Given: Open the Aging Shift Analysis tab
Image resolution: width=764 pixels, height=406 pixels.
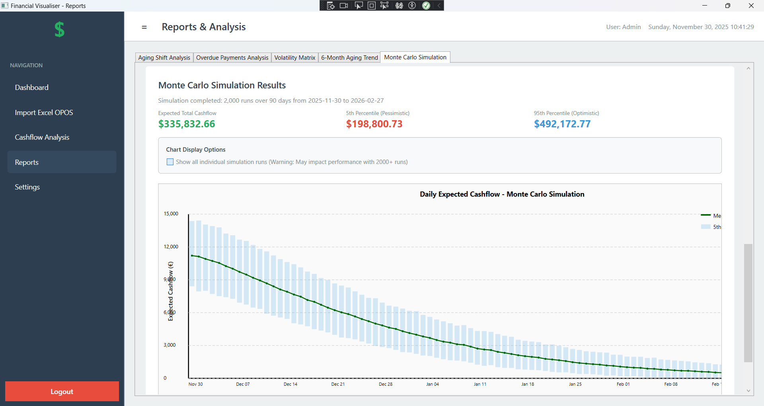Looking at the screenshot, I should coord(164,58).
